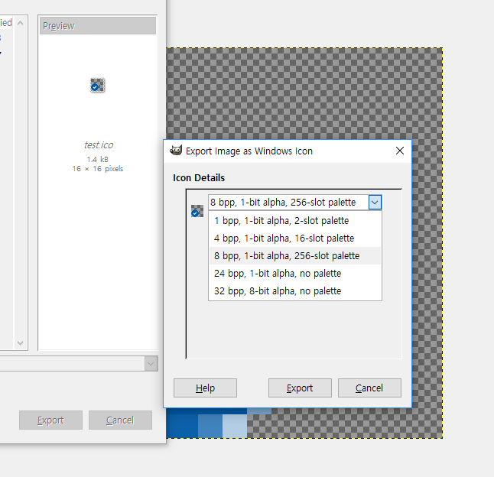494x477 pixels.
Task: Click the greyed Cancel button in file dialog
Action: [x=120, y=420]
